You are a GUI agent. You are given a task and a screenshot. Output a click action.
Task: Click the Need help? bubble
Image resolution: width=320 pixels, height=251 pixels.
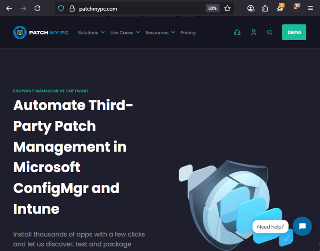tap(270, 227)
